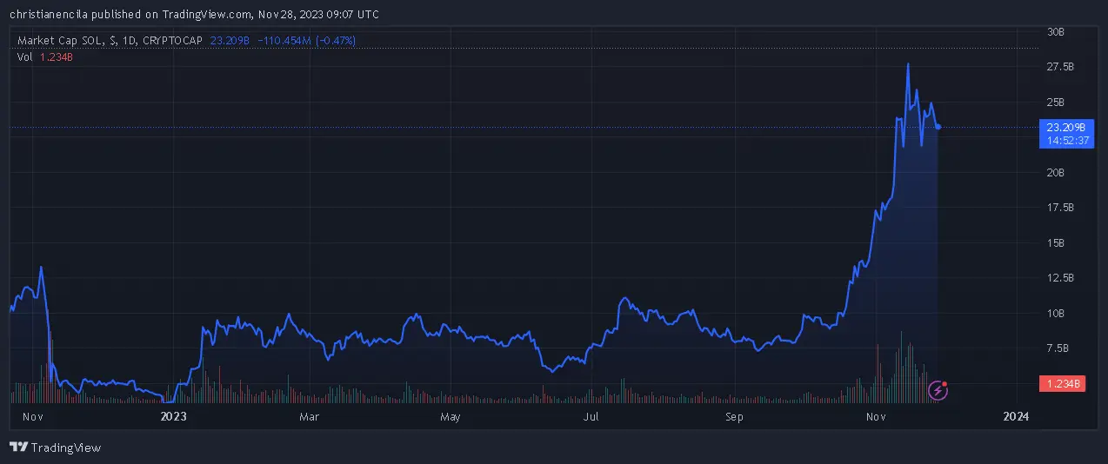Click the Vol indicator label
The image size is (1108, 464).
tap(24, 56)
